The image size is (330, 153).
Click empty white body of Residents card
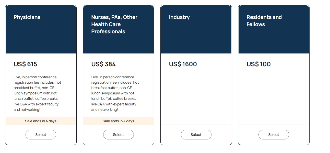pos(274,97)
